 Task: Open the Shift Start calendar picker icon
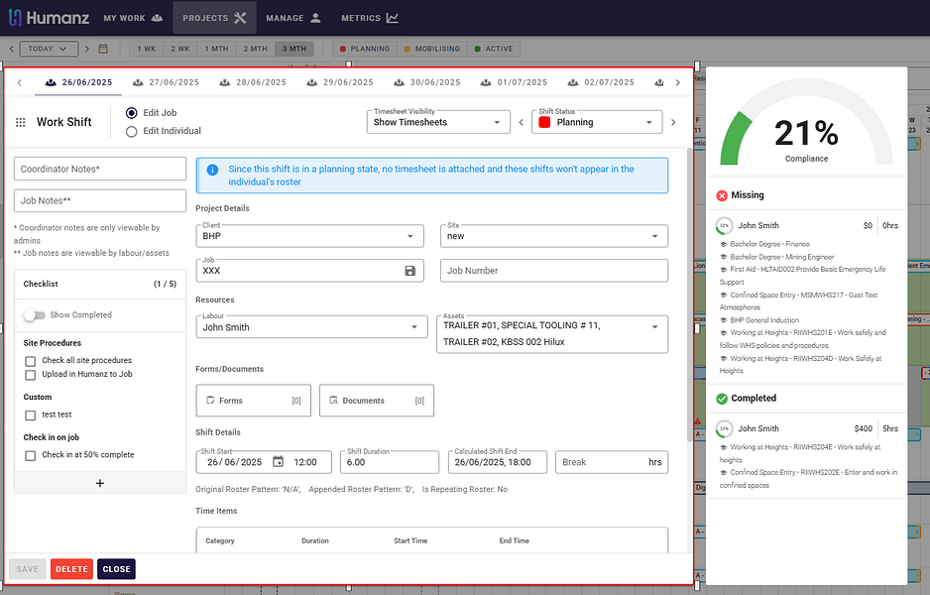[278, 461]
